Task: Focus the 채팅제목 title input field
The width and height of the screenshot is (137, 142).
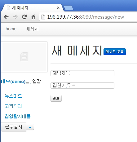Action: (x=82, y=73)
